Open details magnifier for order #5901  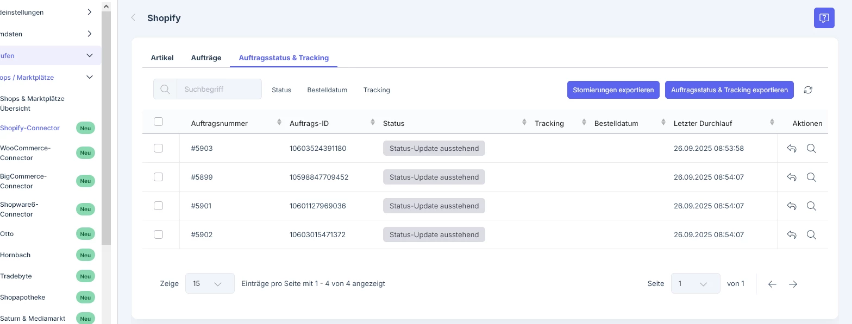(x=811, y=206)
